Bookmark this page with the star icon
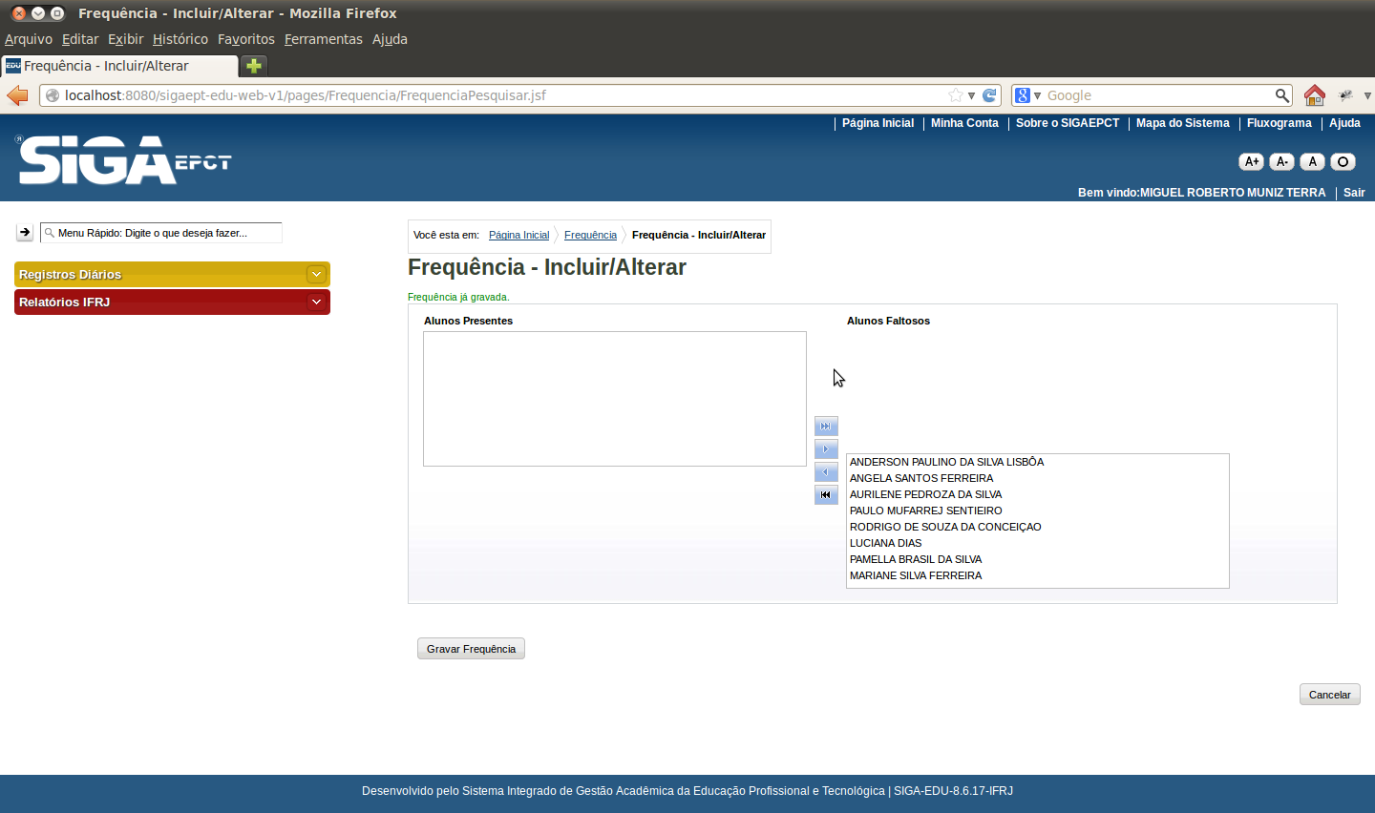Viewport: 1375px width, 813px height. coord(956,95)
